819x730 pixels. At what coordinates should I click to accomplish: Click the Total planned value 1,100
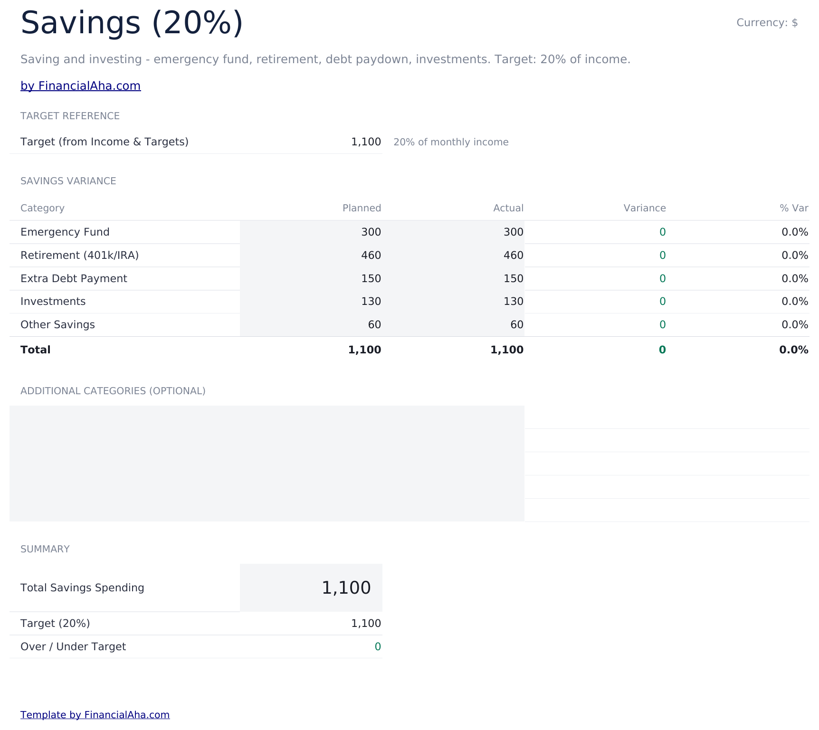coord(364,350)
